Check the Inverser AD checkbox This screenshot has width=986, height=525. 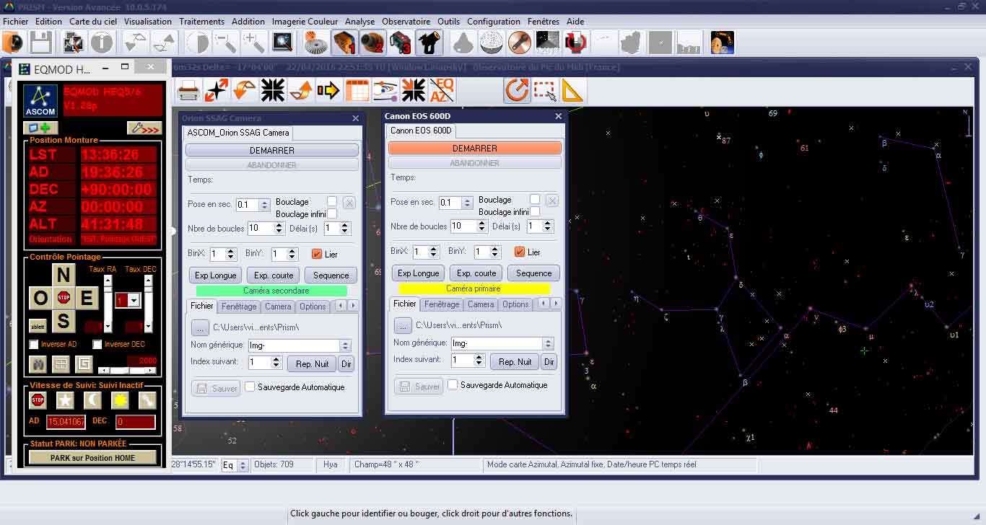point(34,345)
